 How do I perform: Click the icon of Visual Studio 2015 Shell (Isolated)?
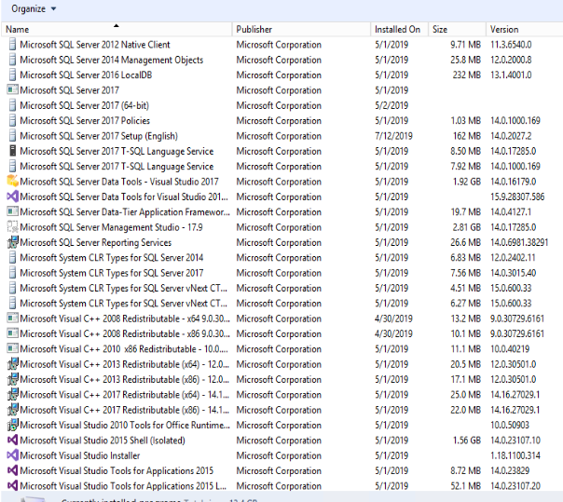pyautogui.click(x=12, y=440)
